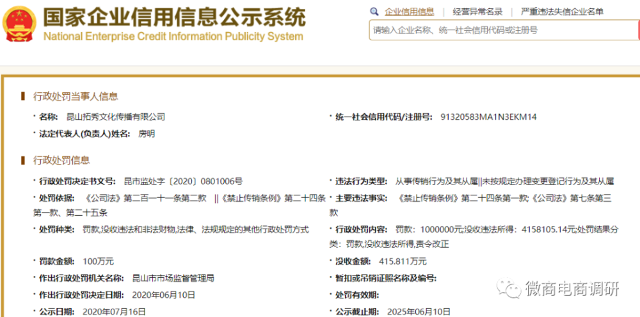The width and height of the screenshot is (640, 317).
Task: Click the 国家企业信用信息公示系统 title
Action: pyautogui.click(x=175, y=17)
